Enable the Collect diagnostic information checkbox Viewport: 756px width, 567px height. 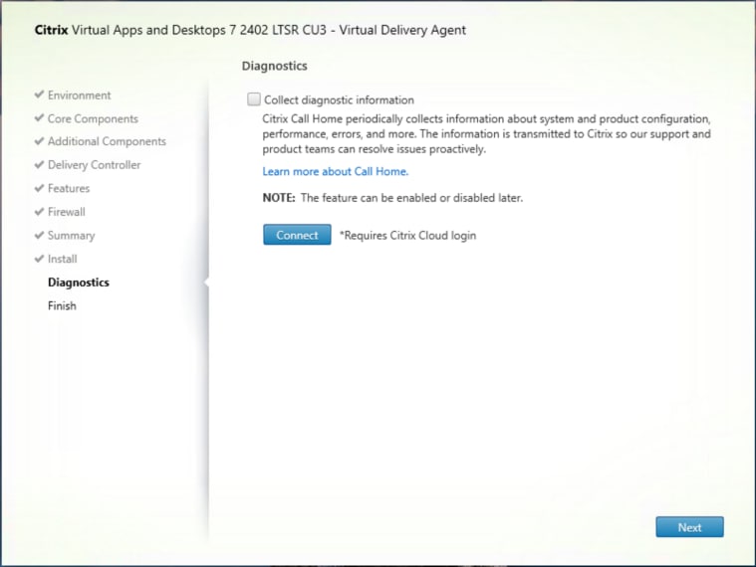click(254, 99)
